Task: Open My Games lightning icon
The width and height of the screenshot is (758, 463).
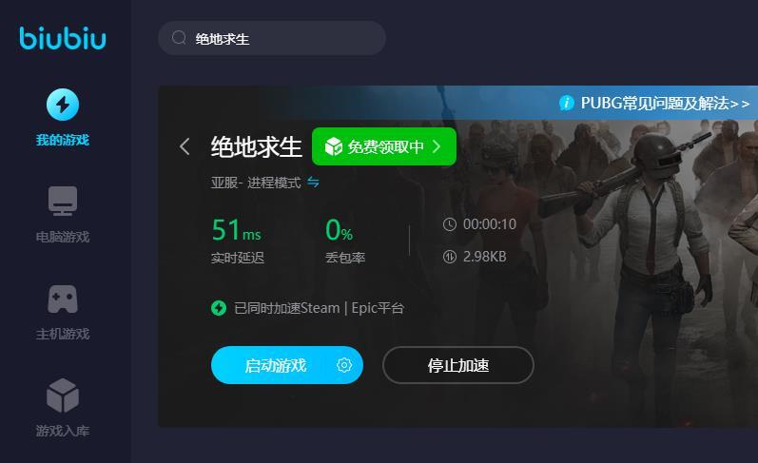Action: [x=63, y=105]
